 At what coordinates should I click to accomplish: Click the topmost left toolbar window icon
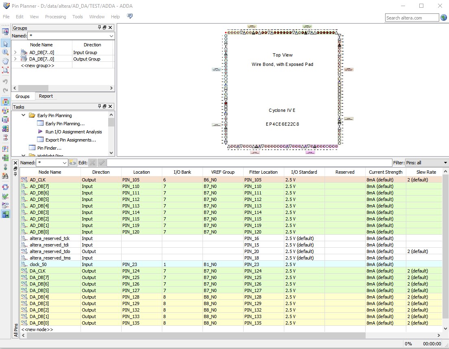pyautogui.click(x=5, y=32)
